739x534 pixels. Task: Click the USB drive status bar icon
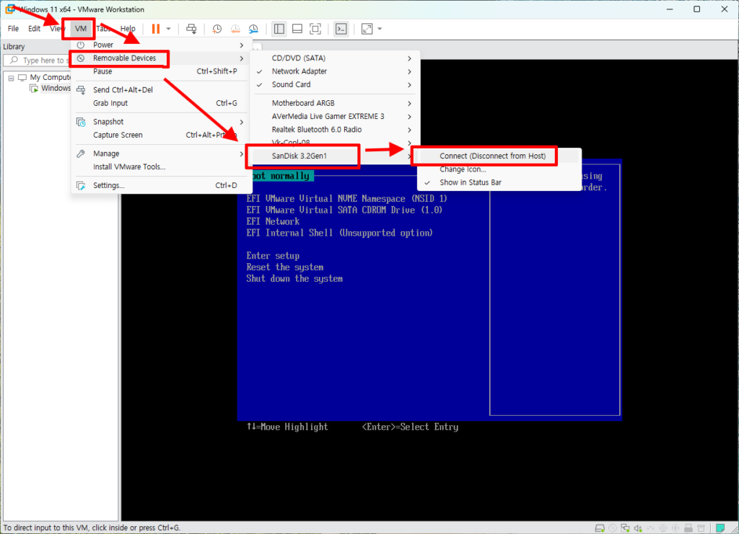(x=688, y=528)
